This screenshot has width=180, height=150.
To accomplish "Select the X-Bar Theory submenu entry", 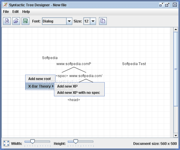I will pyautogui.click(x=40, y=86).
